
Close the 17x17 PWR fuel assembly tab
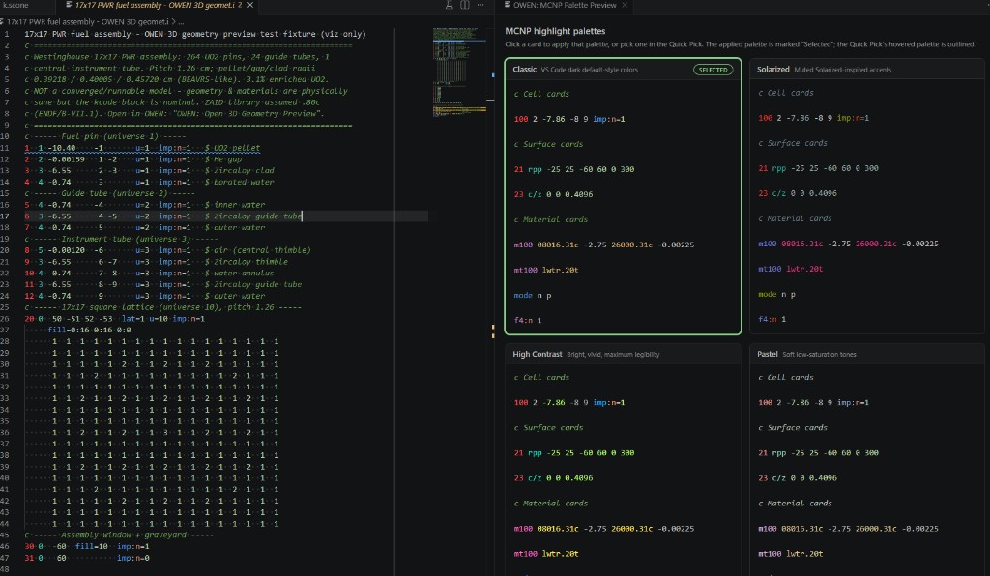(x=250, y=5)
